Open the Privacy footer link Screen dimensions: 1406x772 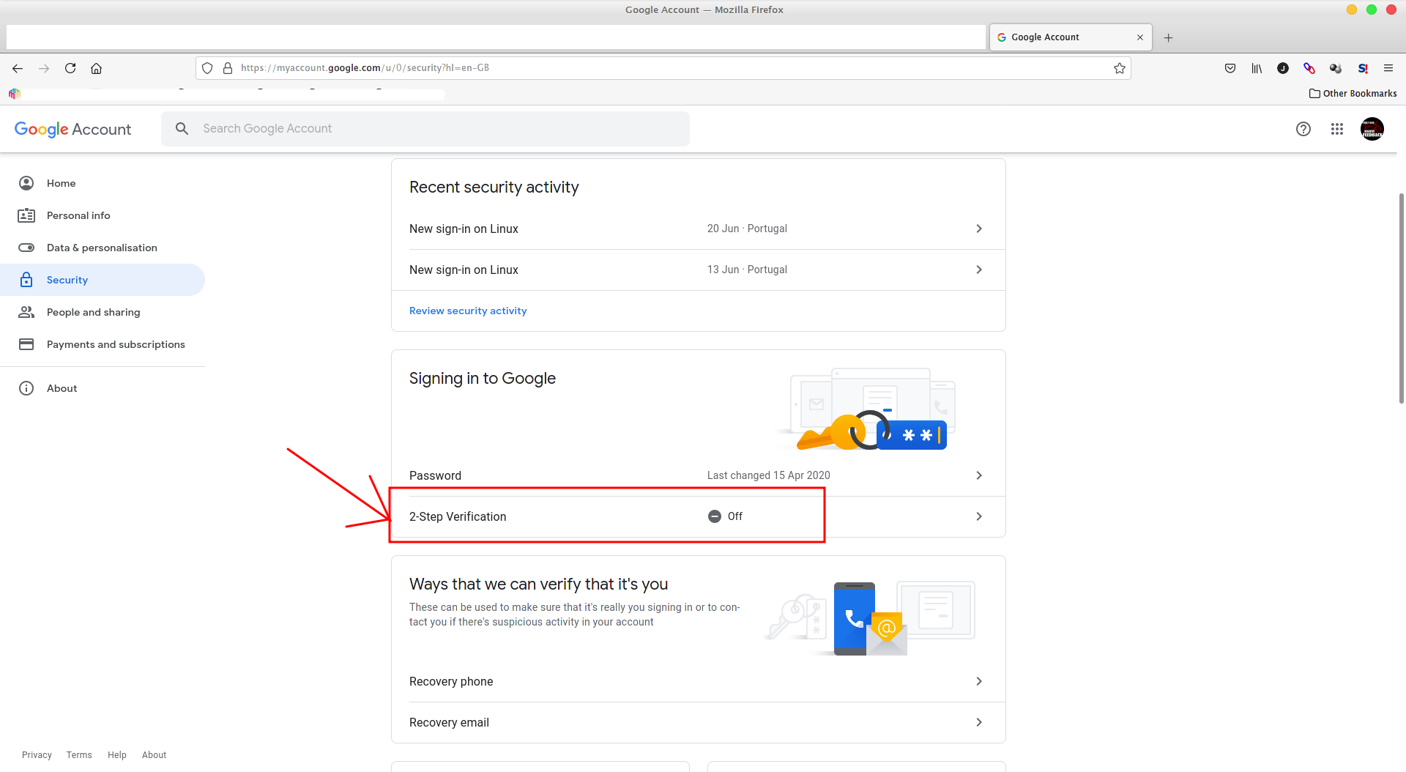37,754
